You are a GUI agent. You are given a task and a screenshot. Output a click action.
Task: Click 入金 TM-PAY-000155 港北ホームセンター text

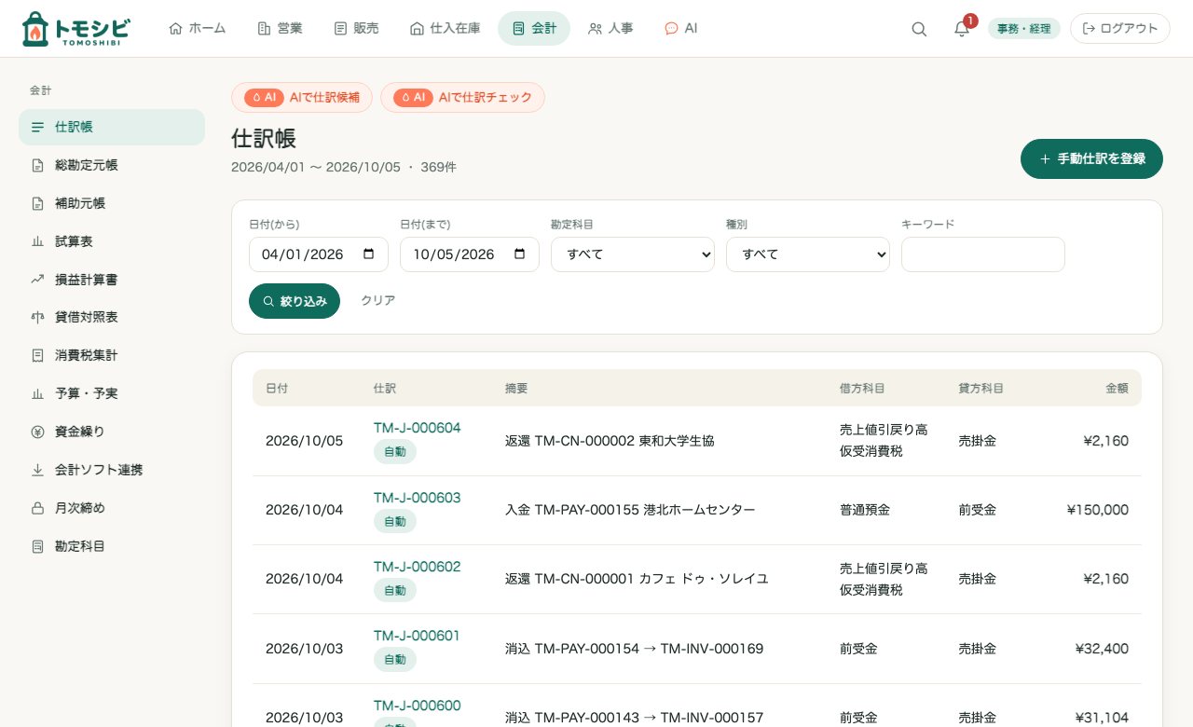point(630,510)
